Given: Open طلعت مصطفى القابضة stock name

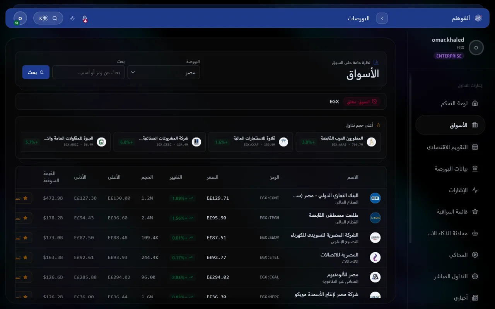Looking at the screenshot, I should (333, 215).
